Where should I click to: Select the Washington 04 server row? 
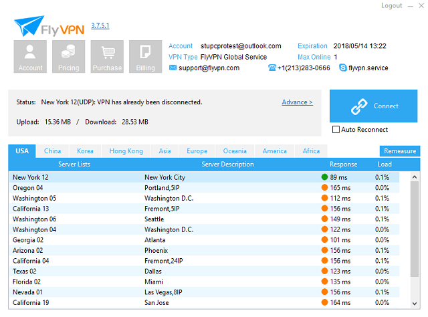click(x=204, y=229)
